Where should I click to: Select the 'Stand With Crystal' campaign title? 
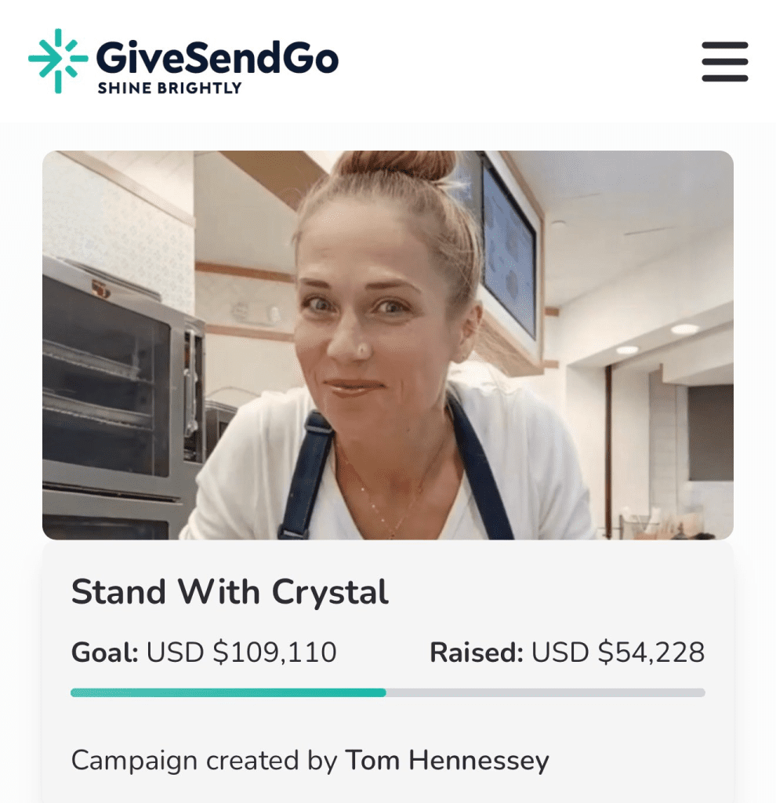click(x=230, y=592)
